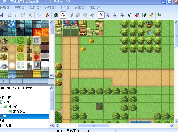Open the Resource Manager shapes icon
This screenshot has width=178, height=132.
(x=137, y=15)
